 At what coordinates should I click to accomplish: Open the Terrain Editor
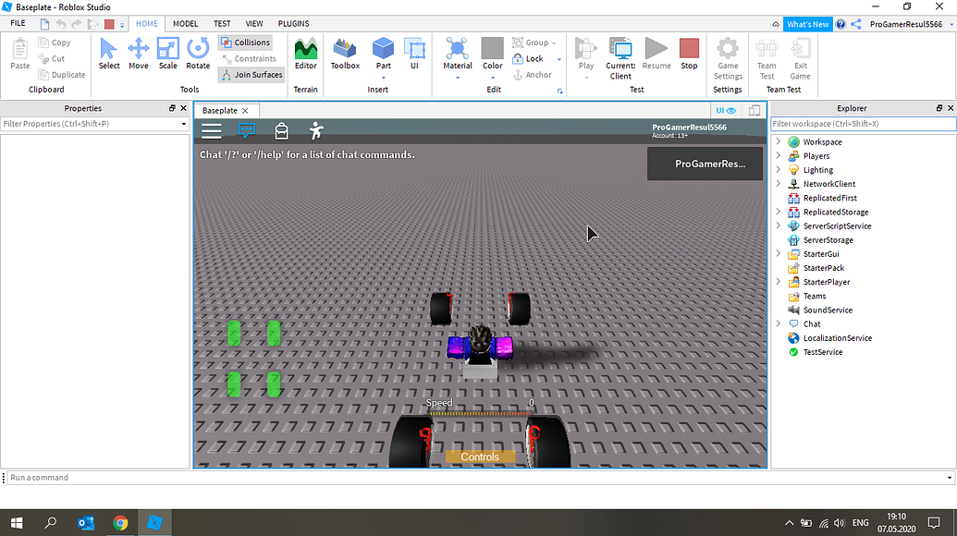click(x=306, y=54)
